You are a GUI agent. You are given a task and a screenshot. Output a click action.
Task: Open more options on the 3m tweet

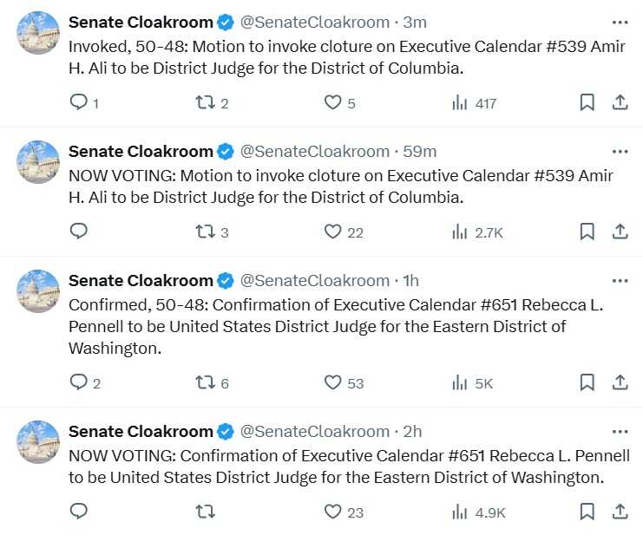(620, 22)
